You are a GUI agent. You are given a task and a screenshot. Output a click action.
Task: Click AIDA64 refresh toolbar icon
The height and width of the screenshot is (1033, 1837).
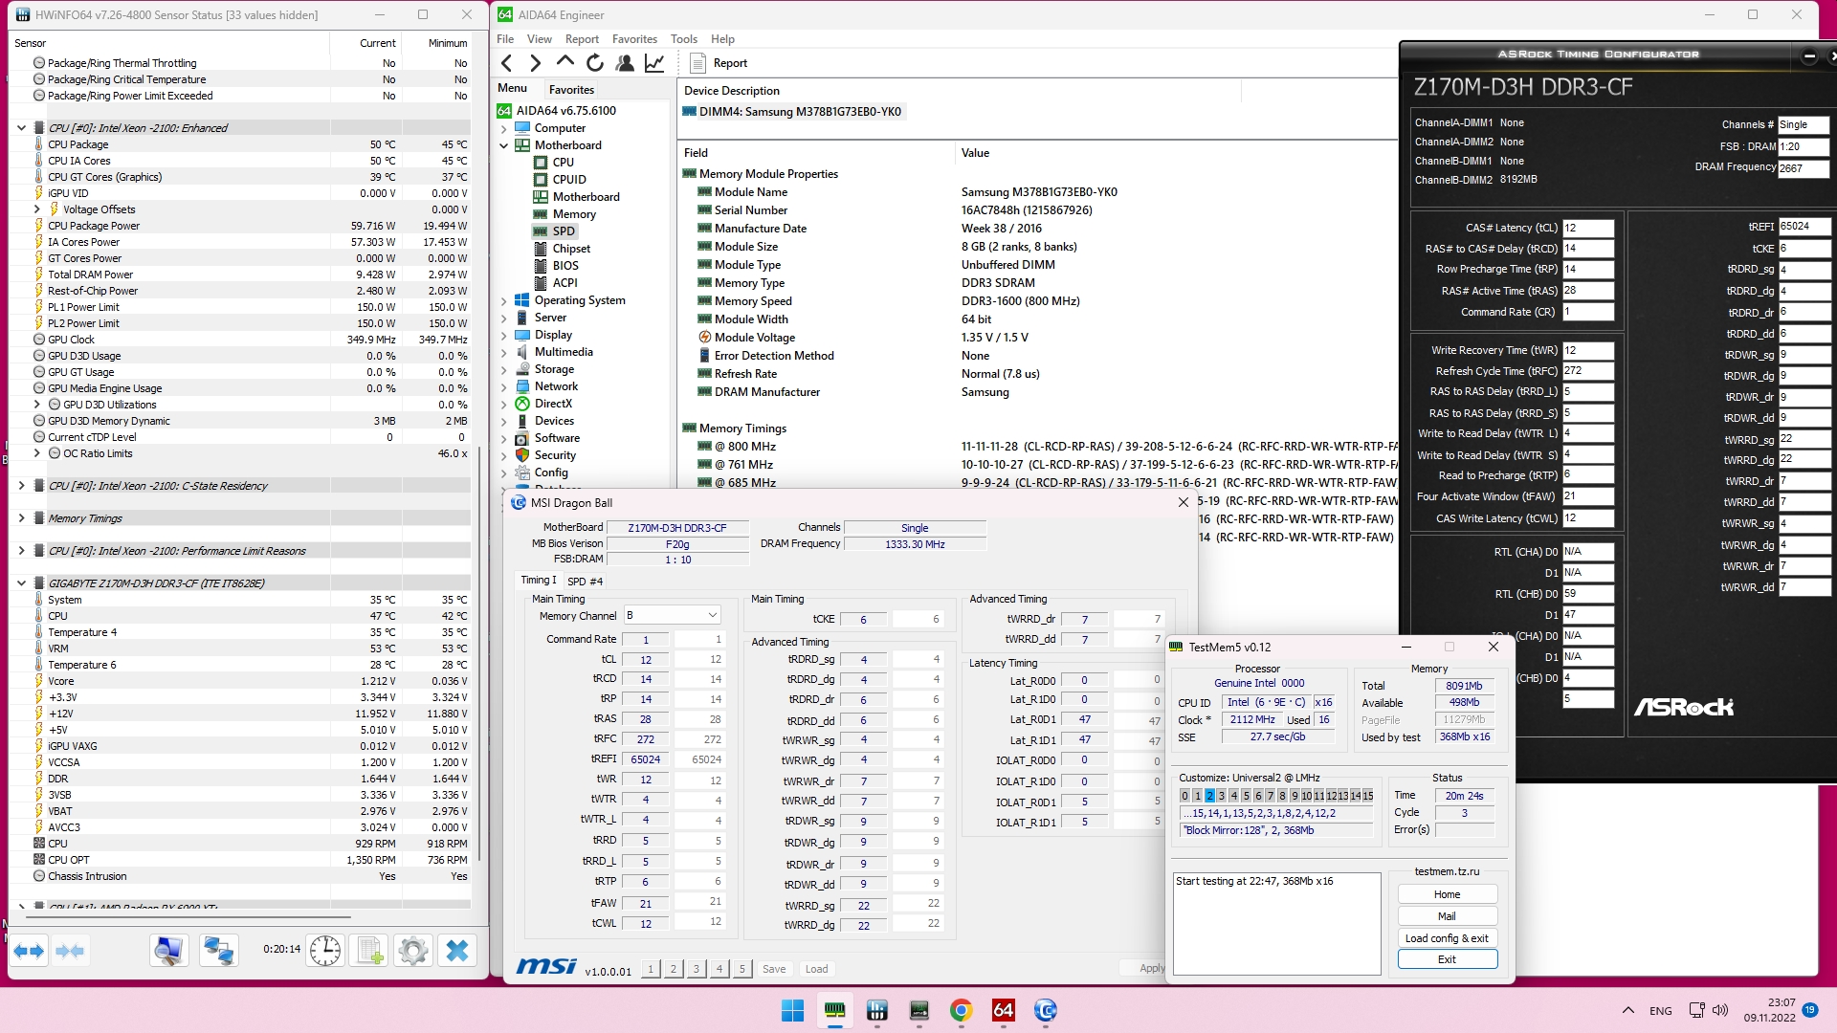[x=595, y=63]
